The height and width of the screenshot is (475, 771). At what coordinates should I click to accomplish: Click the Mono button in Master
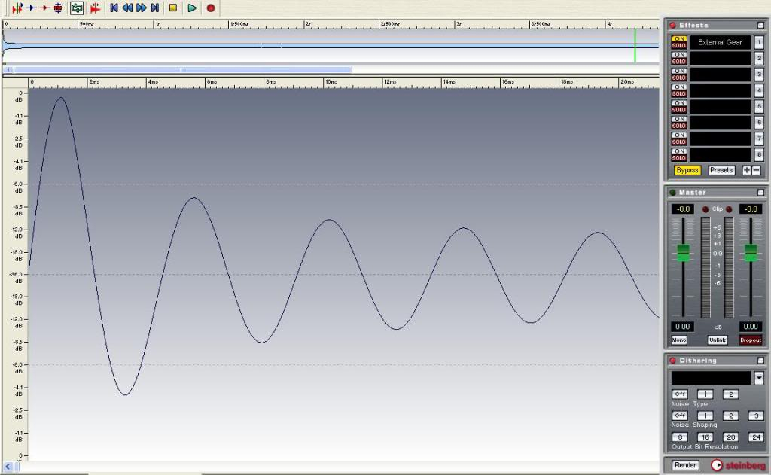click(679, 340)
